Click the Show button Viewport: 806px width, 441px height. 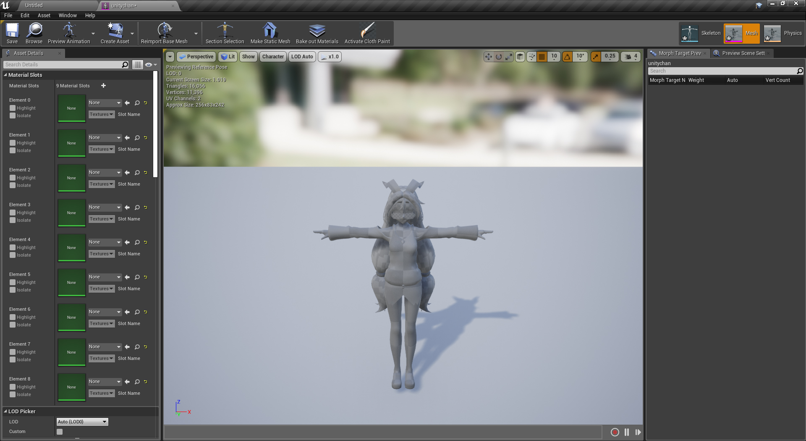[x=249, y=57]
